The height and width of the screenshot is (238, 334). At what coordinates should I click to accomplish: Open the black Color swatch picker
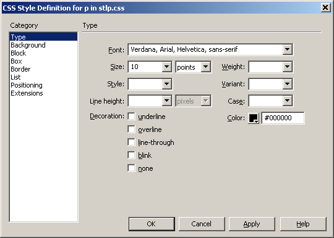click(254, 118)
